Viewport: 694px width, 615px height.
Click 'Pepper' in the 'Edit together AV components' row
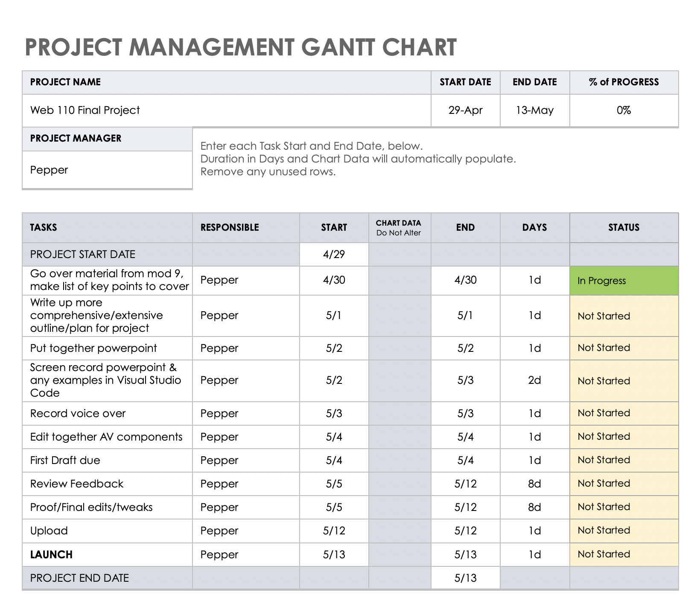pos(246,437)
